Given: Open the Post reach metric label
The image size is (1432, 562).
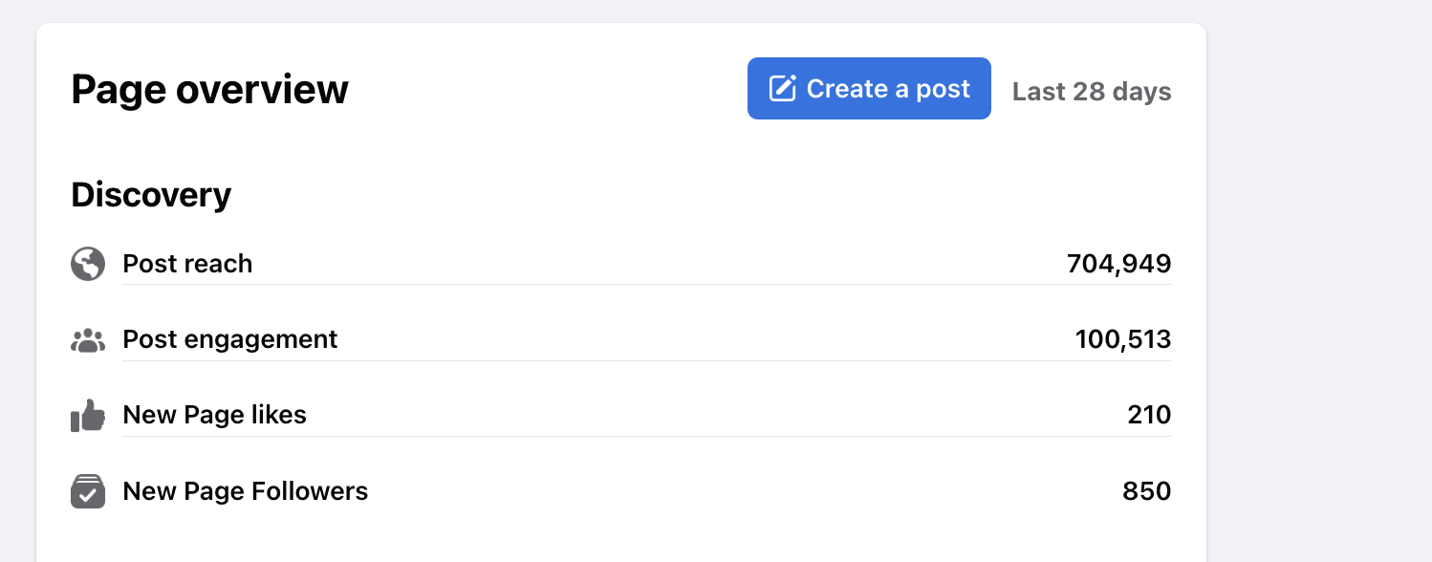Looking at the screenshot, I should click(187, 264).
